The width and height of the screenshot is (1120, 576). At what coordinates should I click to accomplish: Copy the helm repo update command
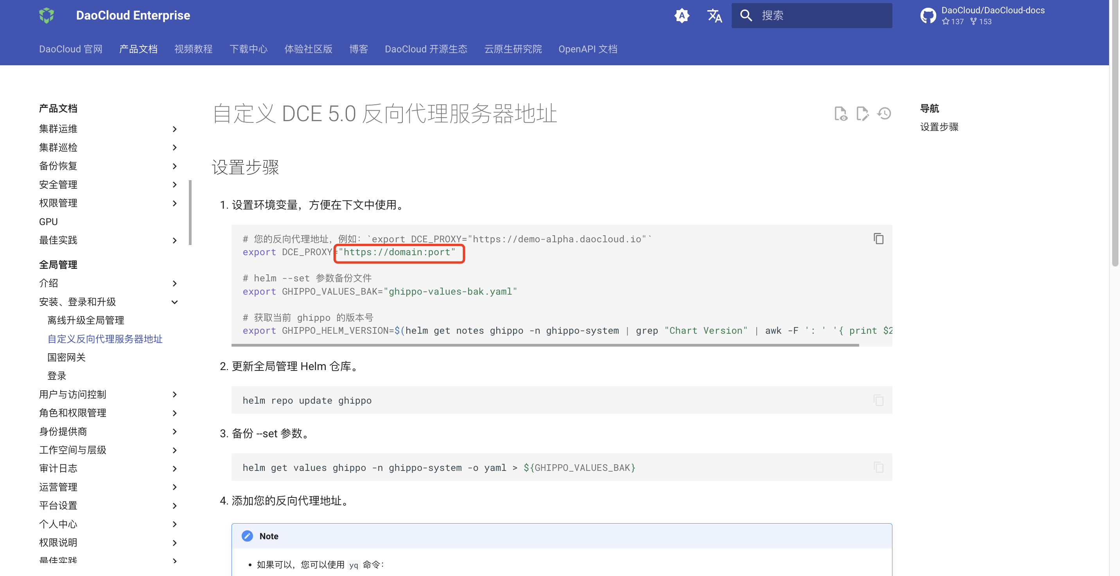tap(878, 400)
